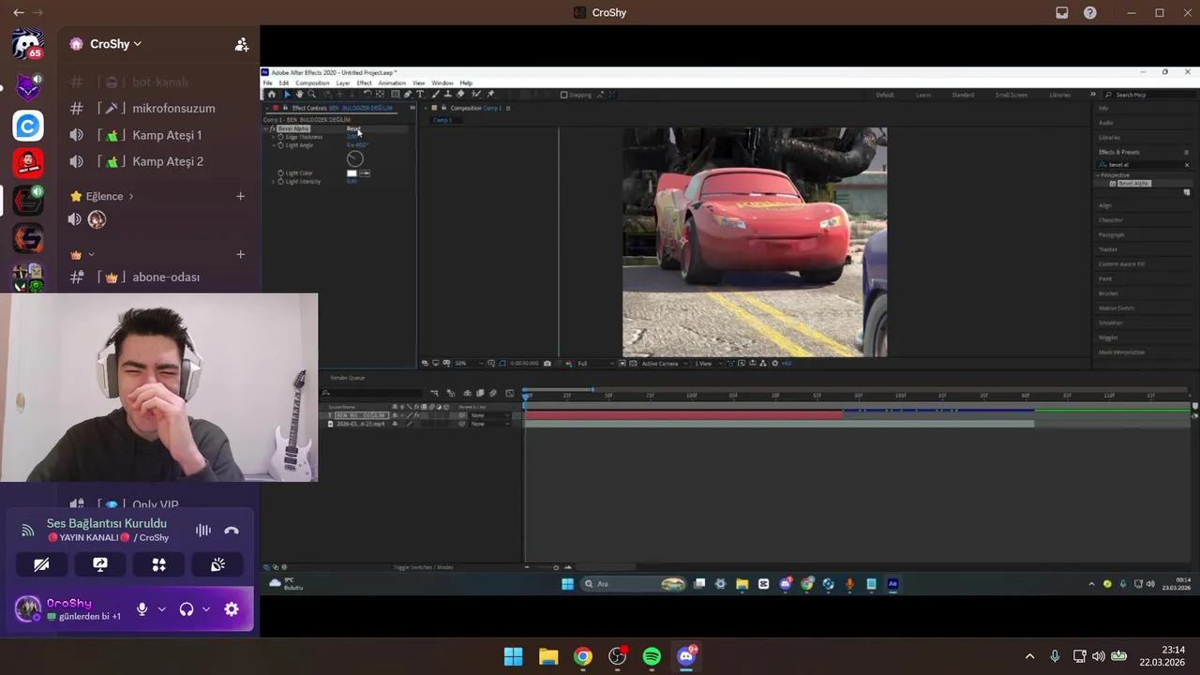Open Discord from the Windows taskbar
Image resolution: width=1200 pixels, height=675 pixels.
tap(686, 656)
